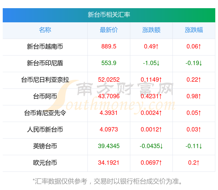This screenshot has width=218, height=190.
Task: Click the change amount 0.1149↑
Action: point(151,79)
